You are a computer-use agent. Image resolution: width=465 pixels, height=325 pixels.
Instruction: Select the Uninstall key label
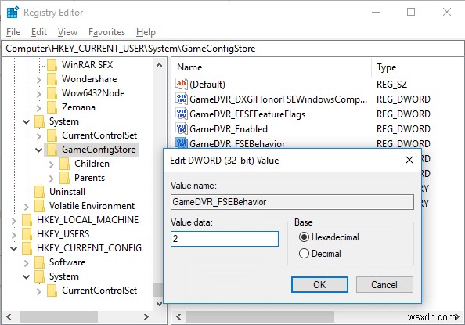click(x=67, y=192)
